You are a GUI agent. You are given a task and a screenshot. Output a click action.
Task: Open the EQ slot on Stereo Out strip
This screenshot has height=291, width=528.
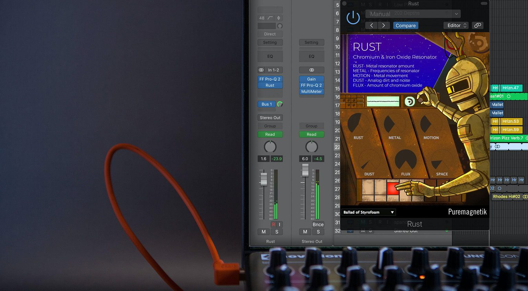pos(311,56)
